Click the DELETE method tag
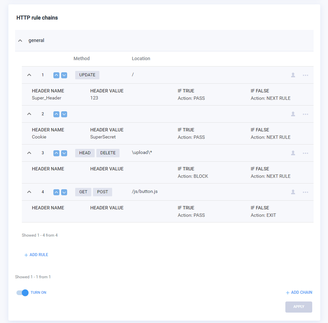 coord(108,153)
